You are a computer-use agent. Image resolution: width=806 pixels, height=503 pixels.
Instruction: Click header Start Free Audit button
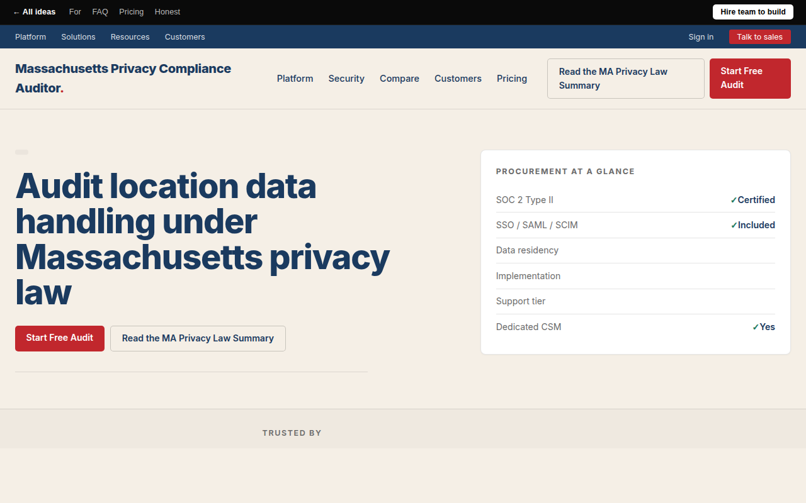[x=750, y=79]
